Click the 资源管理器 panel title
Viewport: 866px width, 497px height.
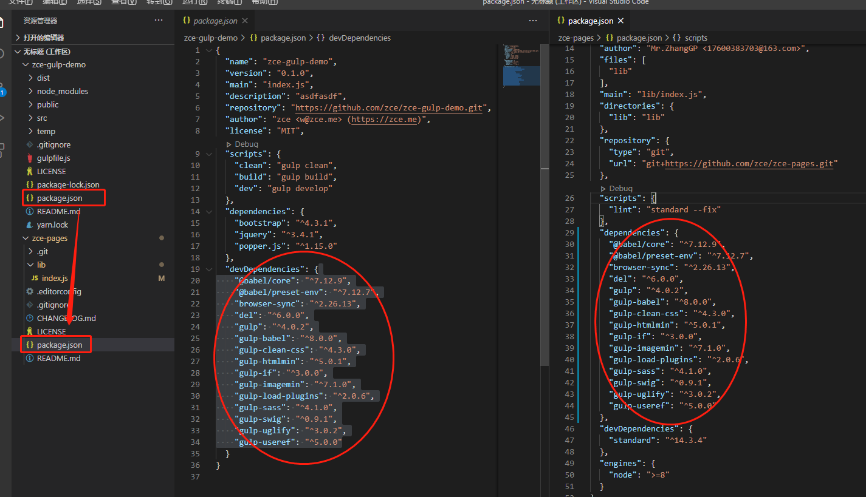click(40, 21)
